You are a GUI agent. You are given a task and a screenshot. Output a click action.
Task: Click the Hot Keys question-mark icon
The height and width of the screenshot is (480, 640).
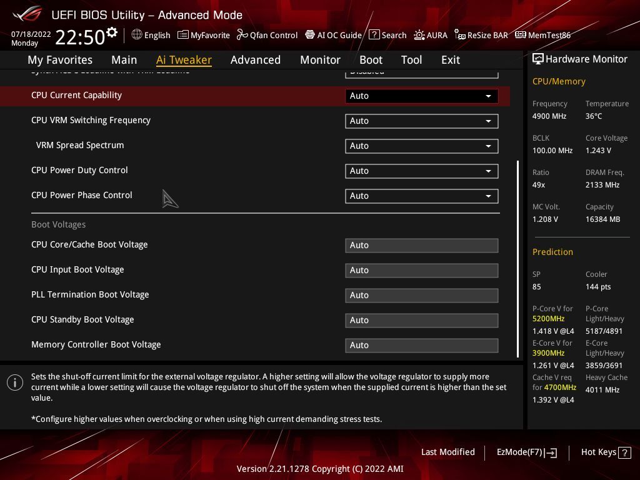[624, 452]
